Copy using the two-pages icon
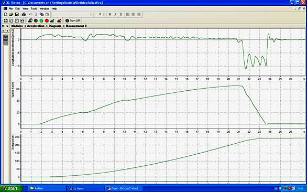 pos(41,14)
